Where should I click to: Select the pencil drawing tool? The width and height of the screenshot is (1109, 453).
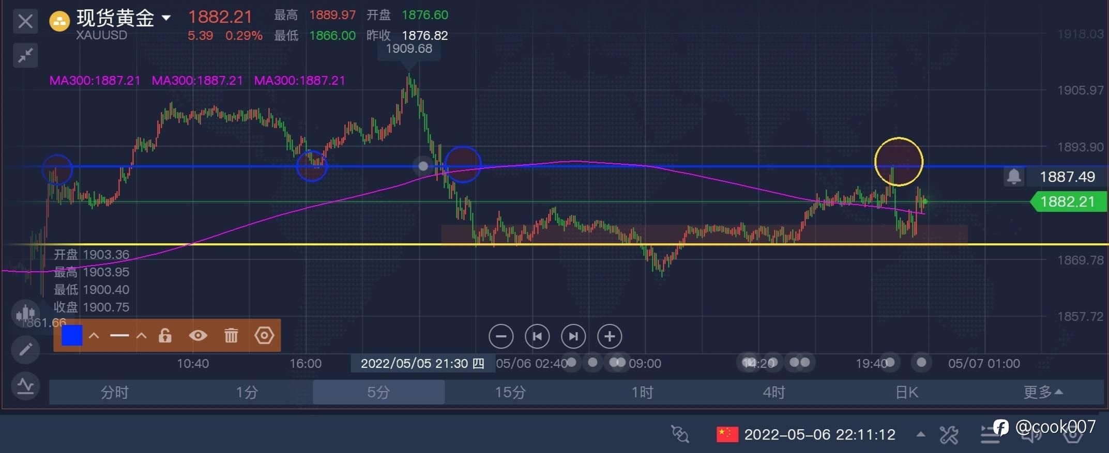(x=25, y=350)
